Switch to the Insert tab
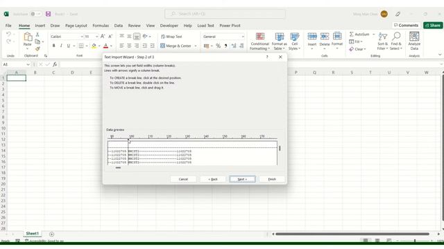The height and width of the screenshot is (249, 444). (x=40, y=26)
